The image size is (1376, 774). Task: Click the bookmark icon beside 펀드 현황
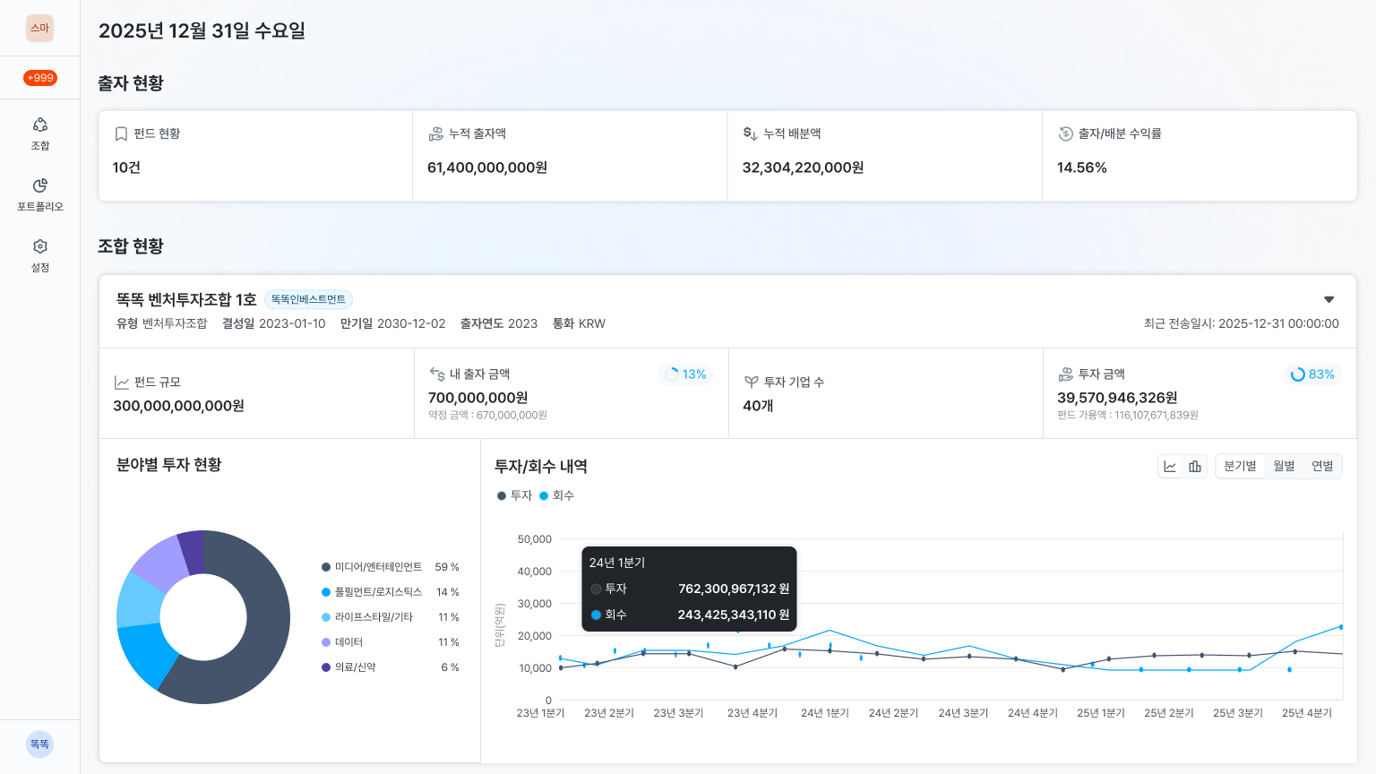(x=121, y=133)
